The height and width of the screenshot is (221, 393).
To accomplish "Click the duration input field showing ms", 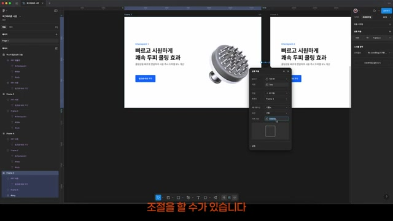I will 277,118.
